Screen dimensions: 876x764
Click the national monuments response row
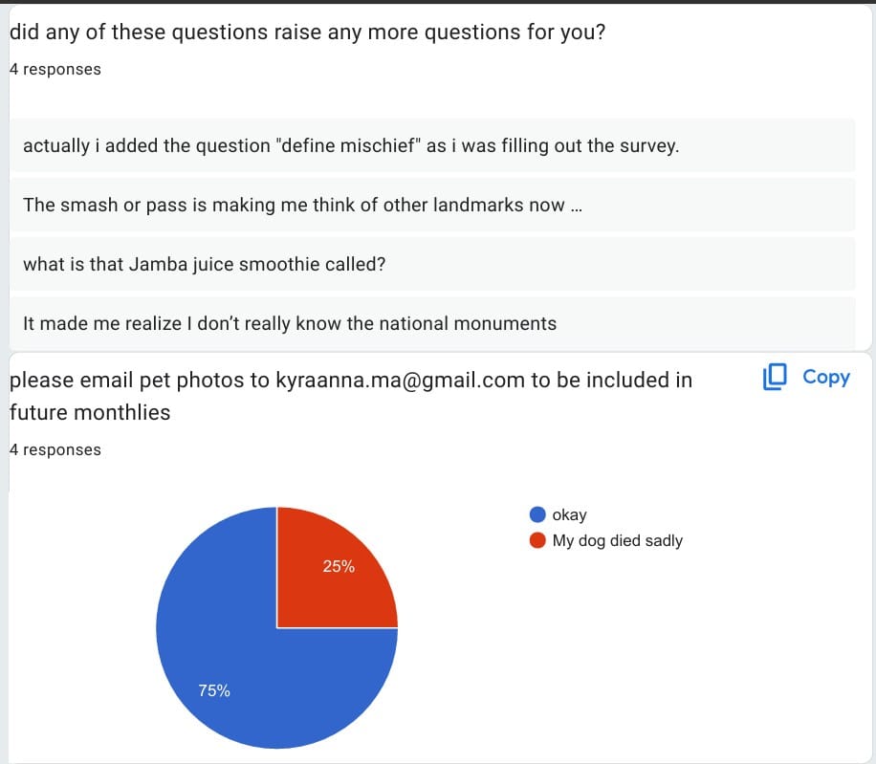tap(289, 323)
